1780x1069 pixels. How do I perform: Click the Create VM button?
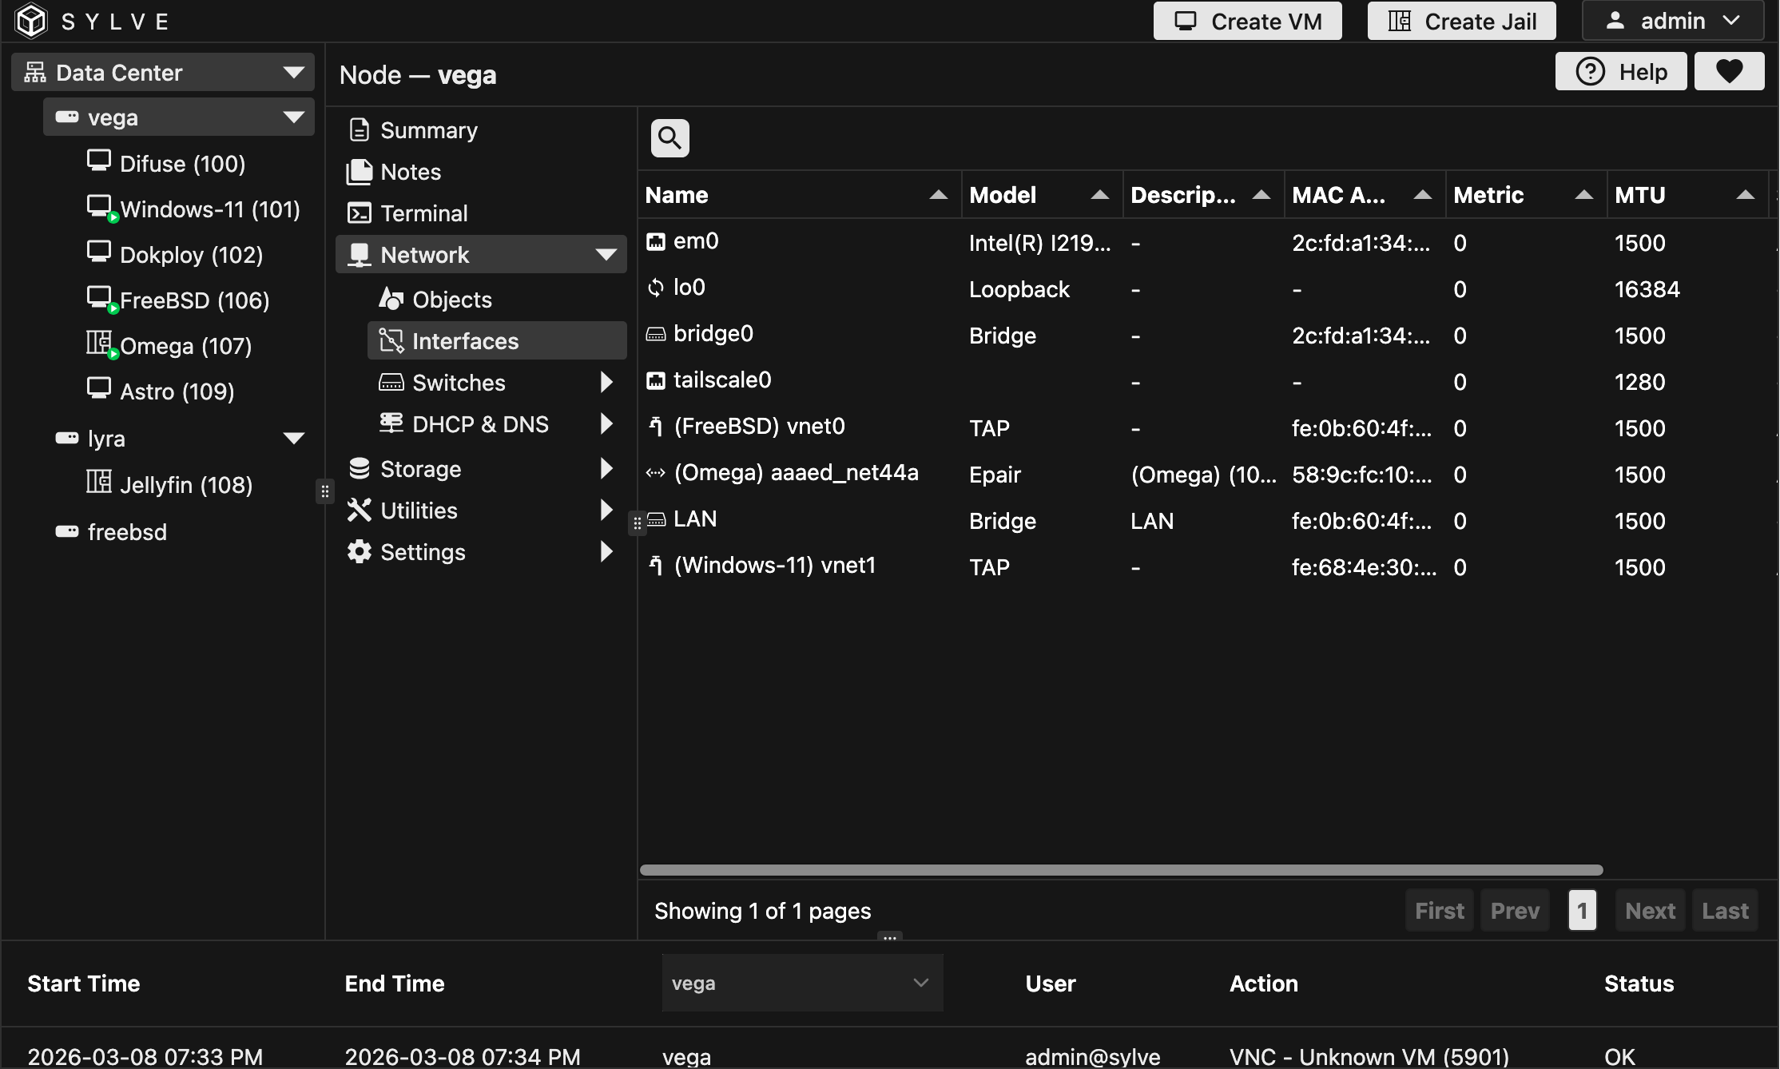(x=1247, y=21)
